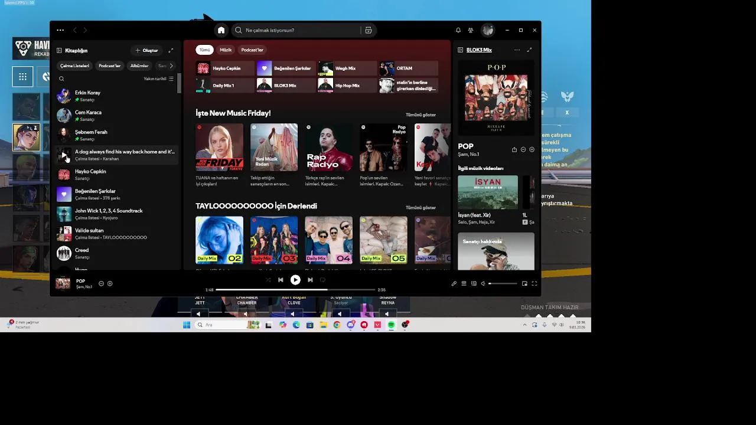This screenshot has height=425, width=756.
Task: Open Daily Mix 1 shortcut tile
Action: (226, 86)
